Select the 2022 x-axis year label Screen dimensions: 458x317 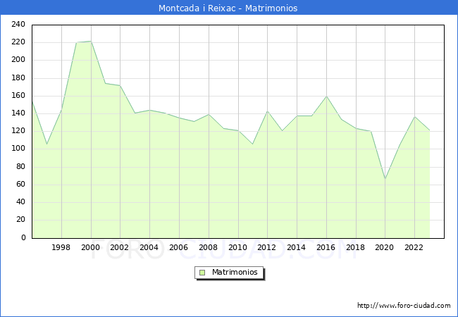(414, 247)
